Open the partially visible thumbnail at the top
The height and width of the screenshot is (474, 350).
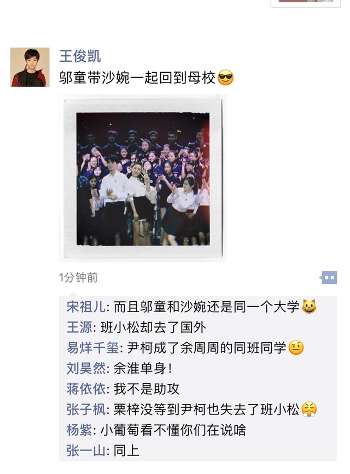306,3
